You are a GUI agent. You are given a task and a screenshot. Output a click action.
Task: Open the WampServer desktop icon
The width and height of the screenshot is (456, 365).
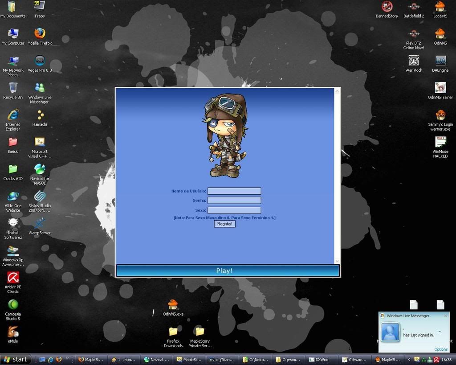[40, 223]
